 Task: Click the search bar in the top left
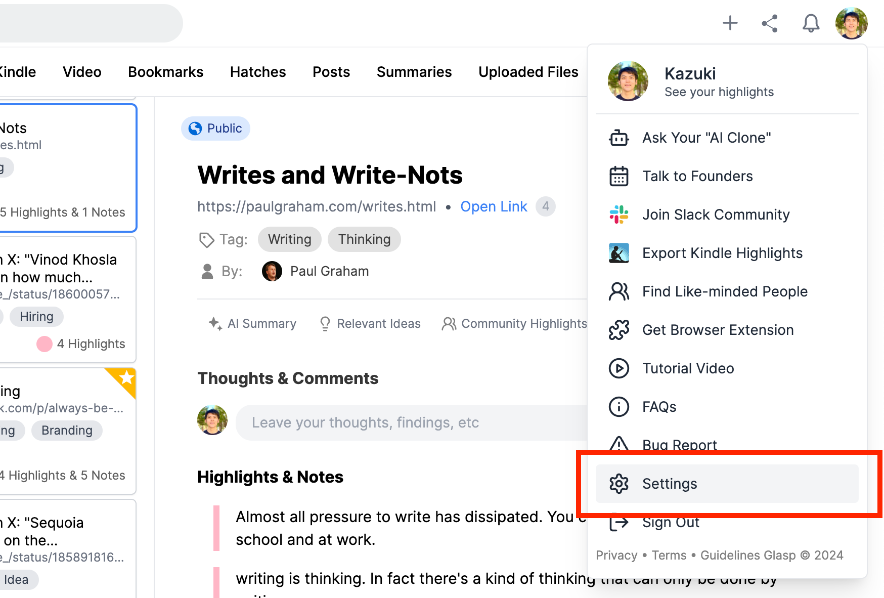coord(91,23)
